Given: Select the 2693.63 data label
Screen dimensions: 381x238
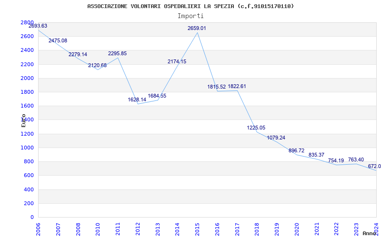Looking at the screenshot, I should [x=38, y=26].
